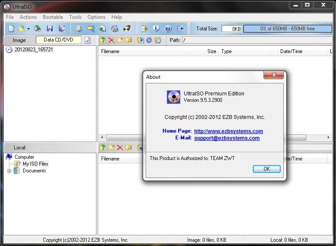
Task: Click the Save As multi-disk icon
Action: [62, 28]
